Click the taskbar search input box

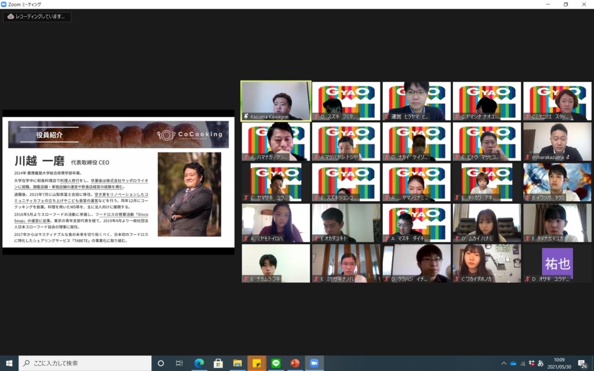pos(85,363)
